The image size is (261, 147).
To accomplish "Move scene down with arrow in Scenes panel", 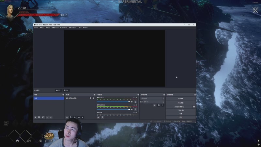I will coord(51,117).
